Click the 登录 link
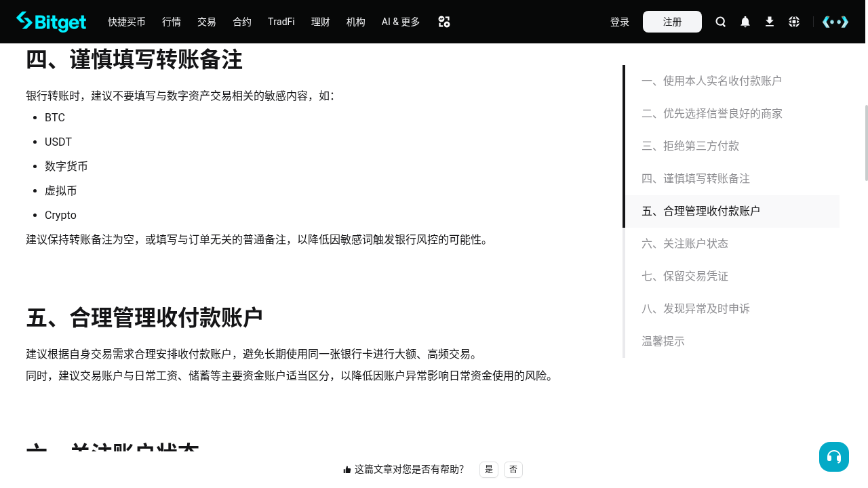Viewport: 868px width, 488px height. pyautogui.click(x=620, y=22)
